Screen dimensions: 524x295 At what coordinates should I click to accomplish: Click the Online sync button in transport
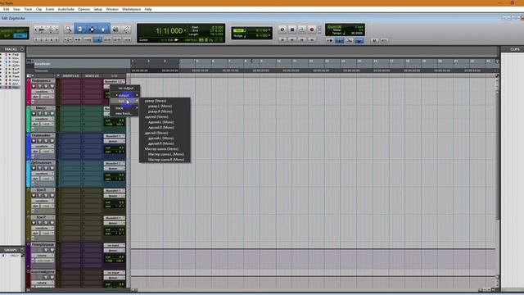pos(282,29)
